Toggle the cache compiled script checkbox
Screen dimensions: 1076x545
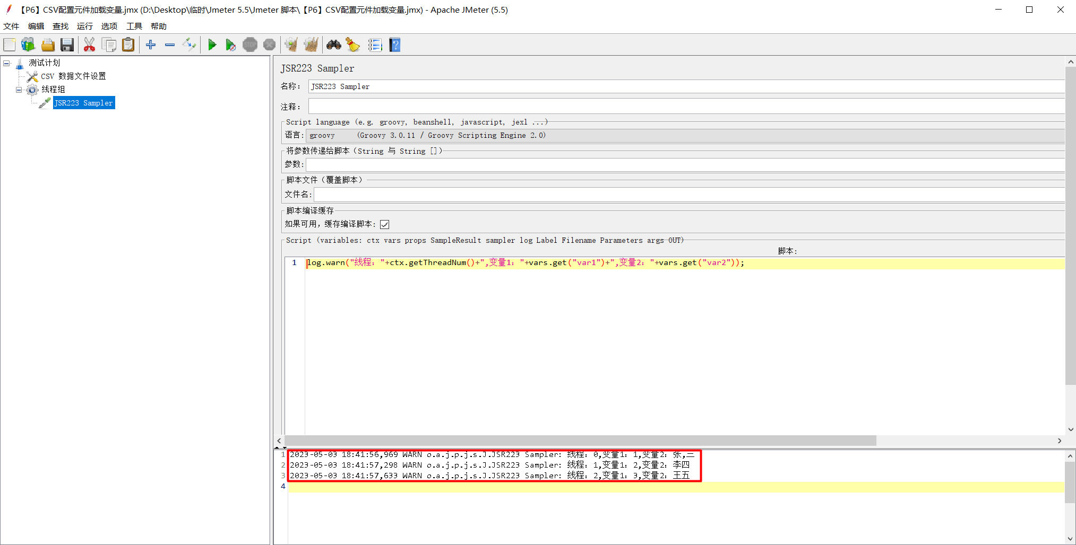tap(385, 224)
